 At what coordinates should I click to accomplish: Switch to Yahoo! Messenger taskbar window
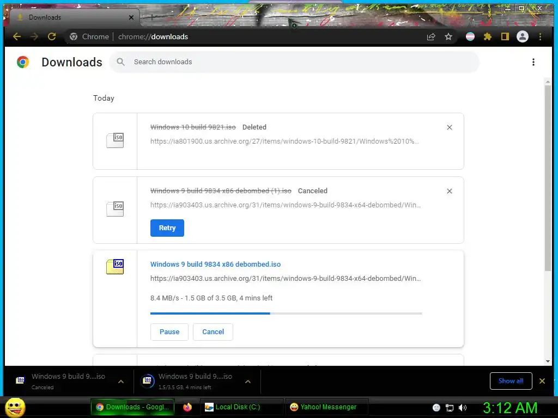pyautogui.click(x=326, y=407)
